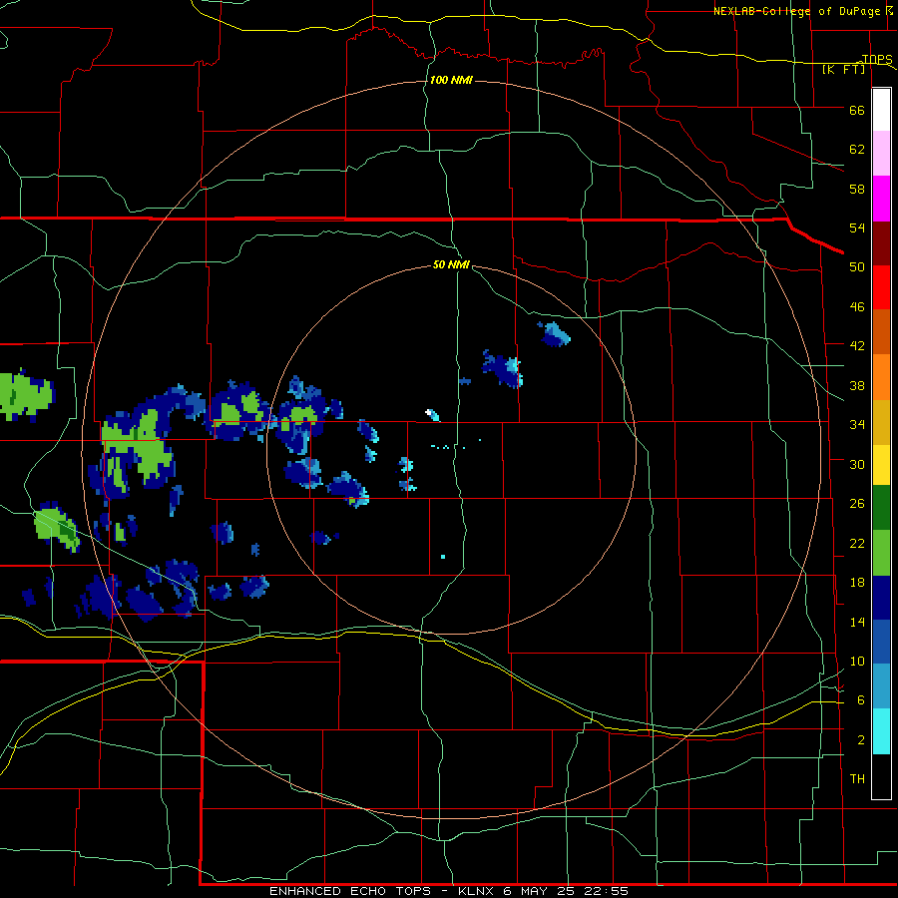Click the 50 NMI range ring label
898x898 pixels.
tap(451, 264)
